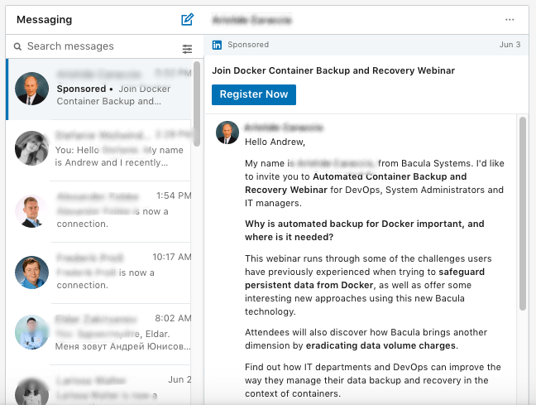This screenshot has width=536, height=405.
Task: Click the sender avatar in the message body
Action: point(227,133)
